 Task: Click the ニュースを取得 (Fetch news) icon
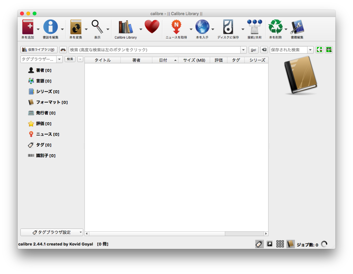(x=176, y=27)
